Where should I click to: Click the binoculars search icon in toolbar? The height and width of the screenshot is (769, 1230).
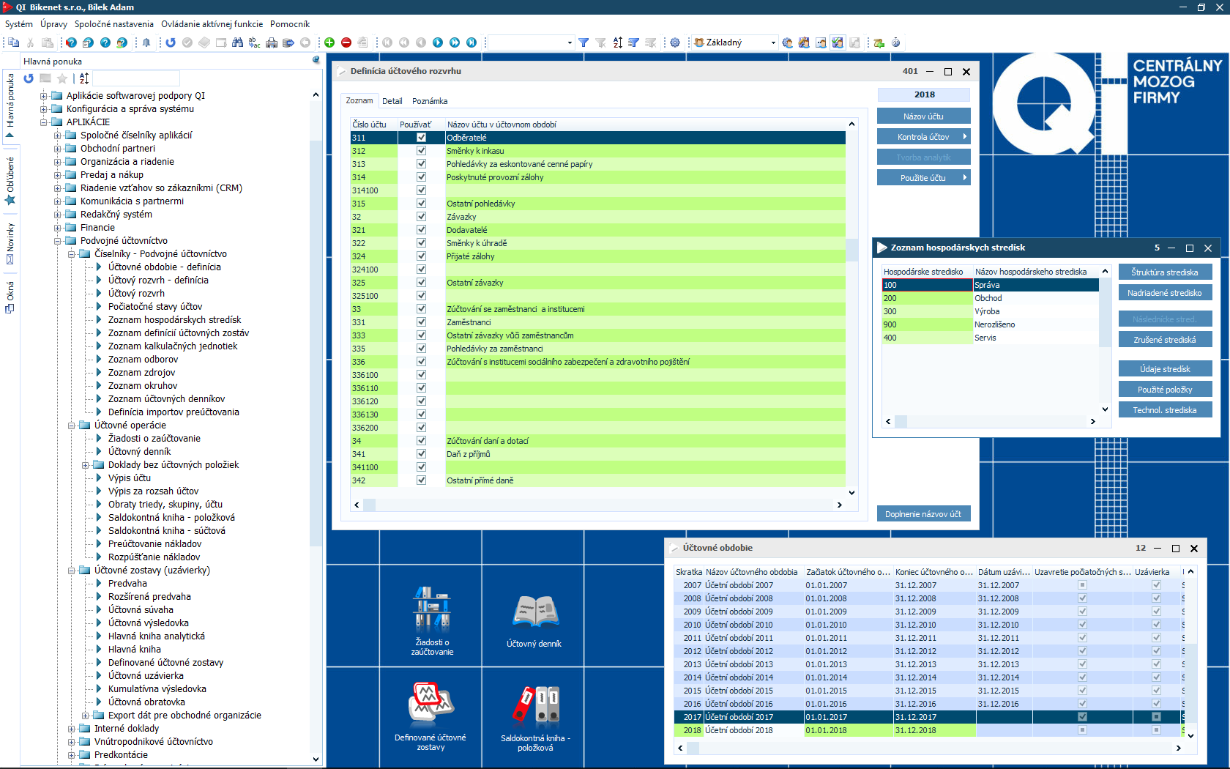[237, 42]
